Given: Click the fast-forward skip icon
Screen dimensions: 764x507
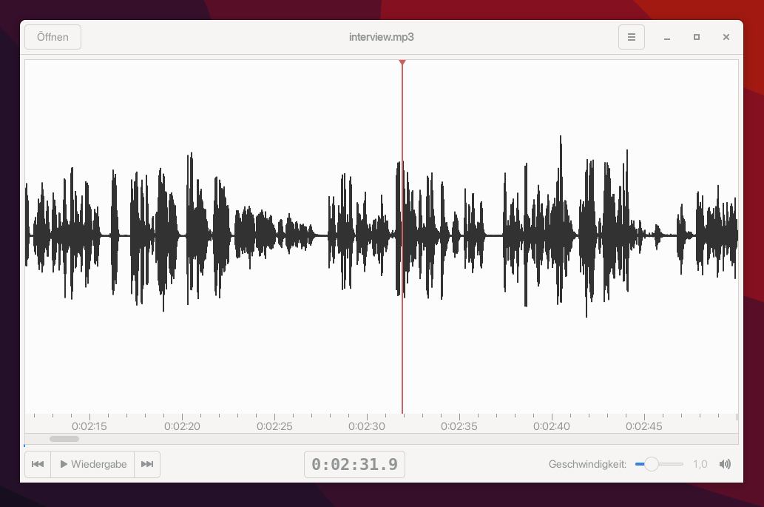Looking at the screenshot, I should click(x=147, y=464).
